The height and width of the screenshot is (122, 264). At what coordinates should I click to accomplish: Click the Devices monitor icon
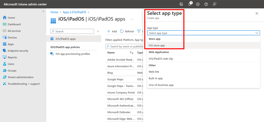coord(4,38)
